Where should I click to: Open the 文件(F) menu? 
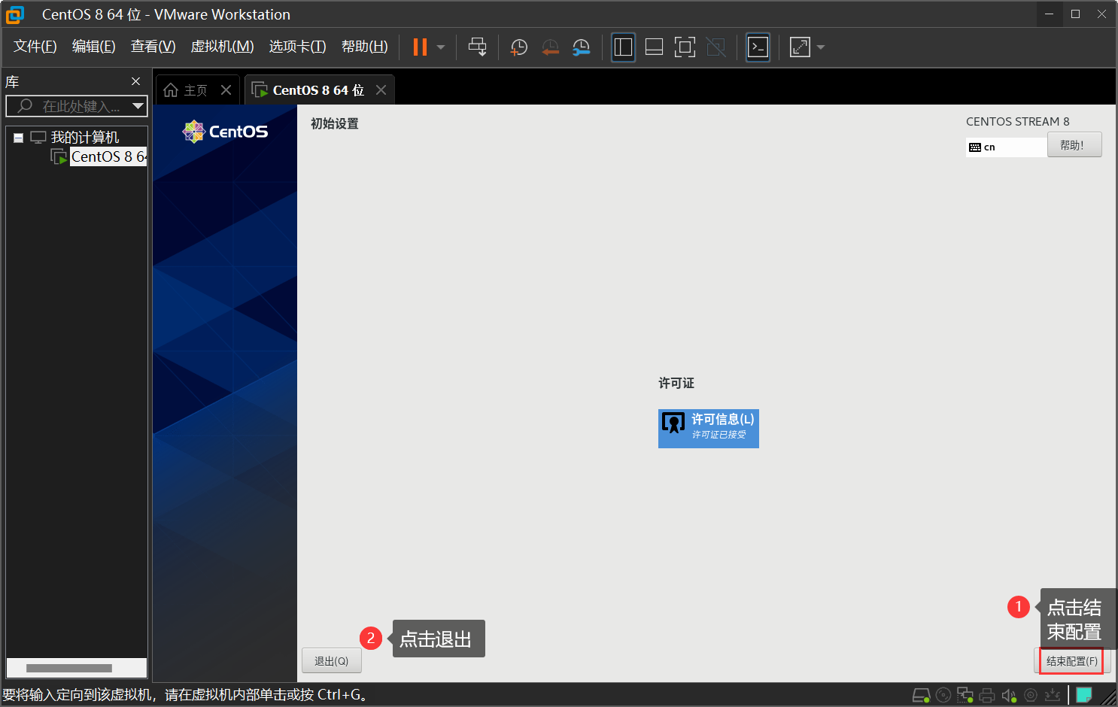tap(35, 47)
